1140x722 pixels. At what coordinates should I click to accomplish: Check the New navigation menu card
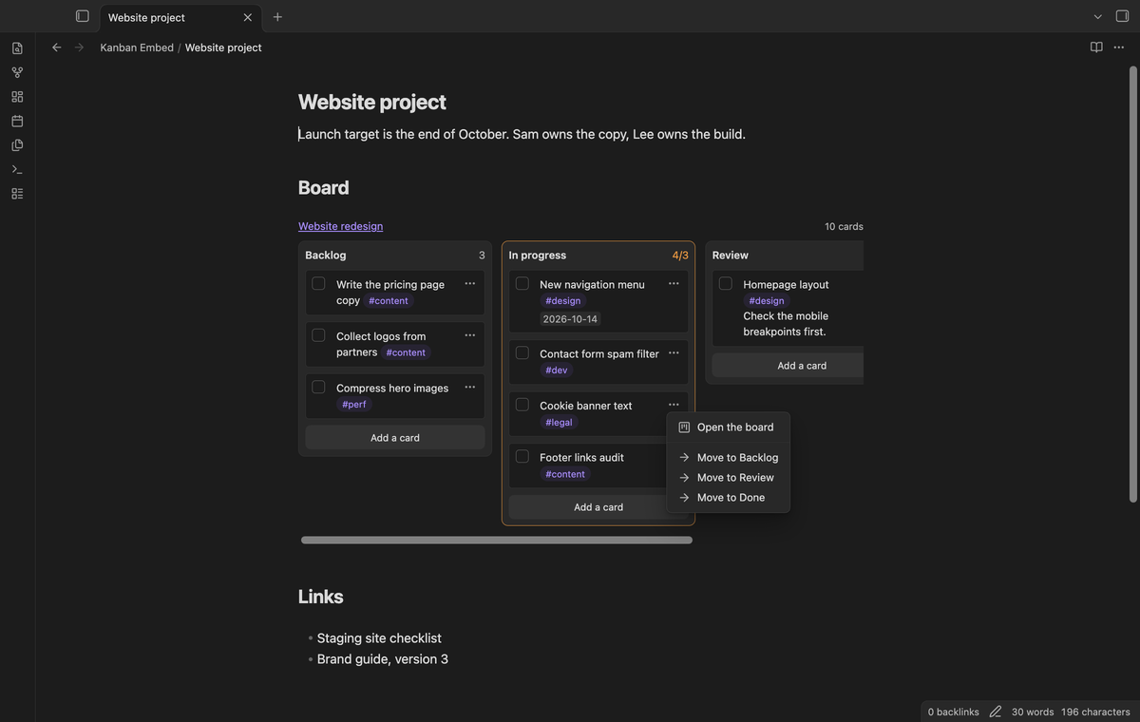522,283
